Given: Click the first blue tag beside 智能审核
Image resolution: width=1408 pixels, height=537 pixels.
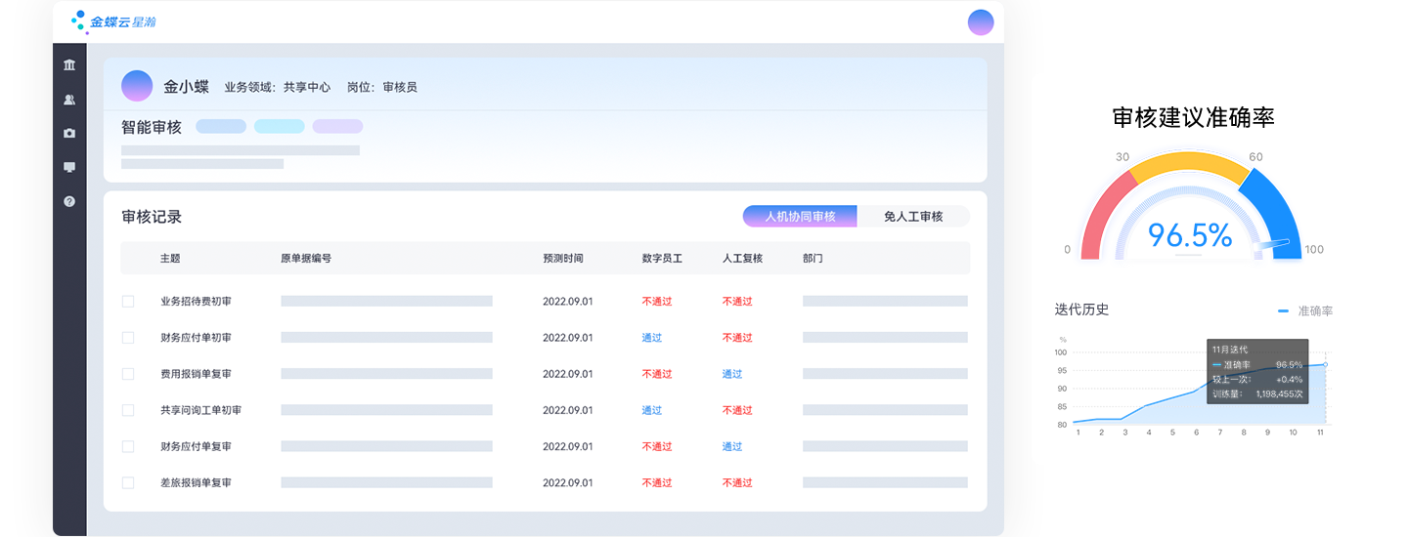Looking at the screenshot, I should [x=221, y=127].
